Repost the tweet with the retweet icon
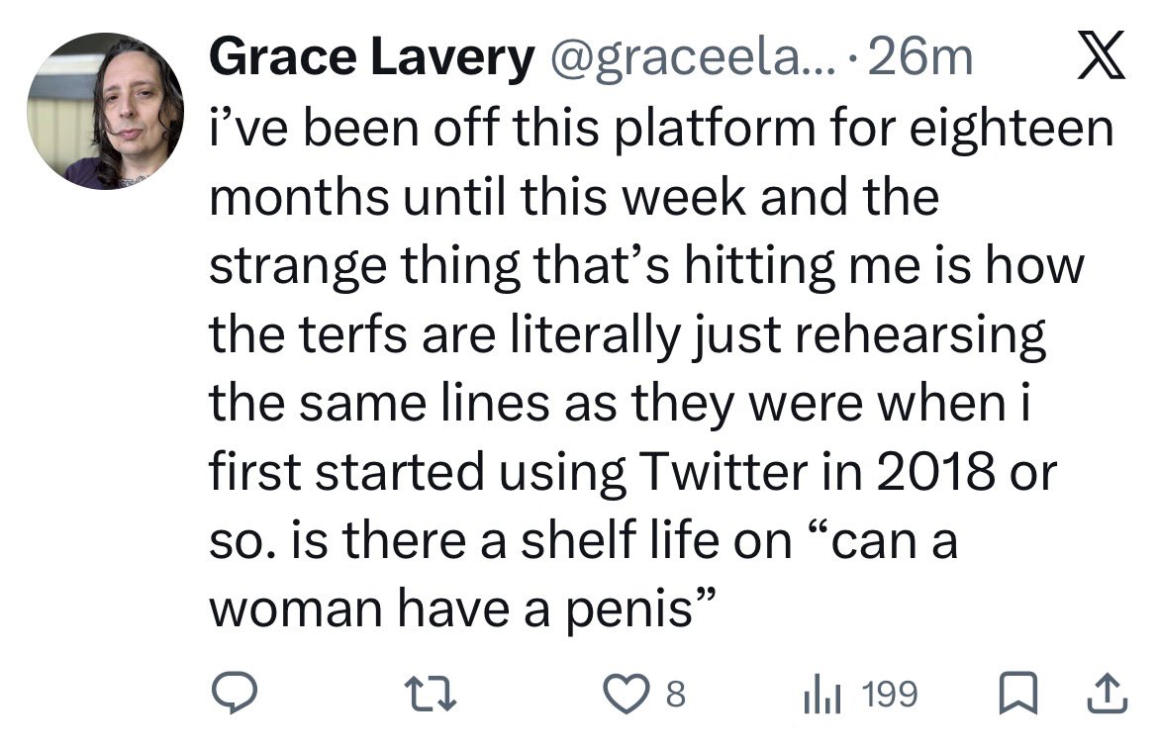1158x748 pixels. (x=434, y=695)
